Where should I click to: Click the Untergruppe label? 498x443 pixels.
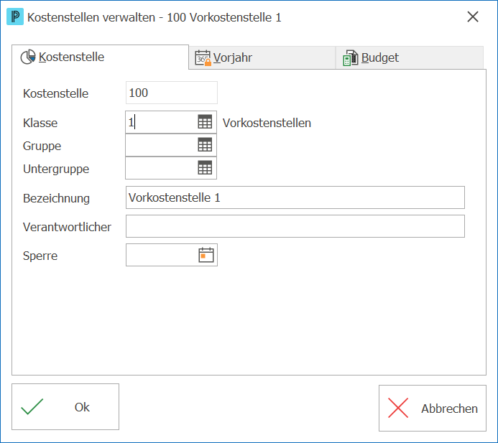(56, 169)
